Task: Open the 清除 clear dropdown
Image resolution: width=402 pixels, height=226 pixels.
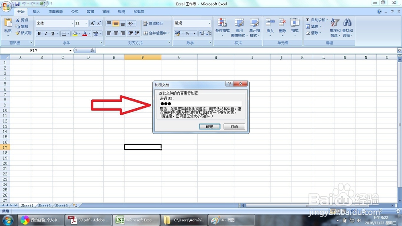Action: click(313, 33)
